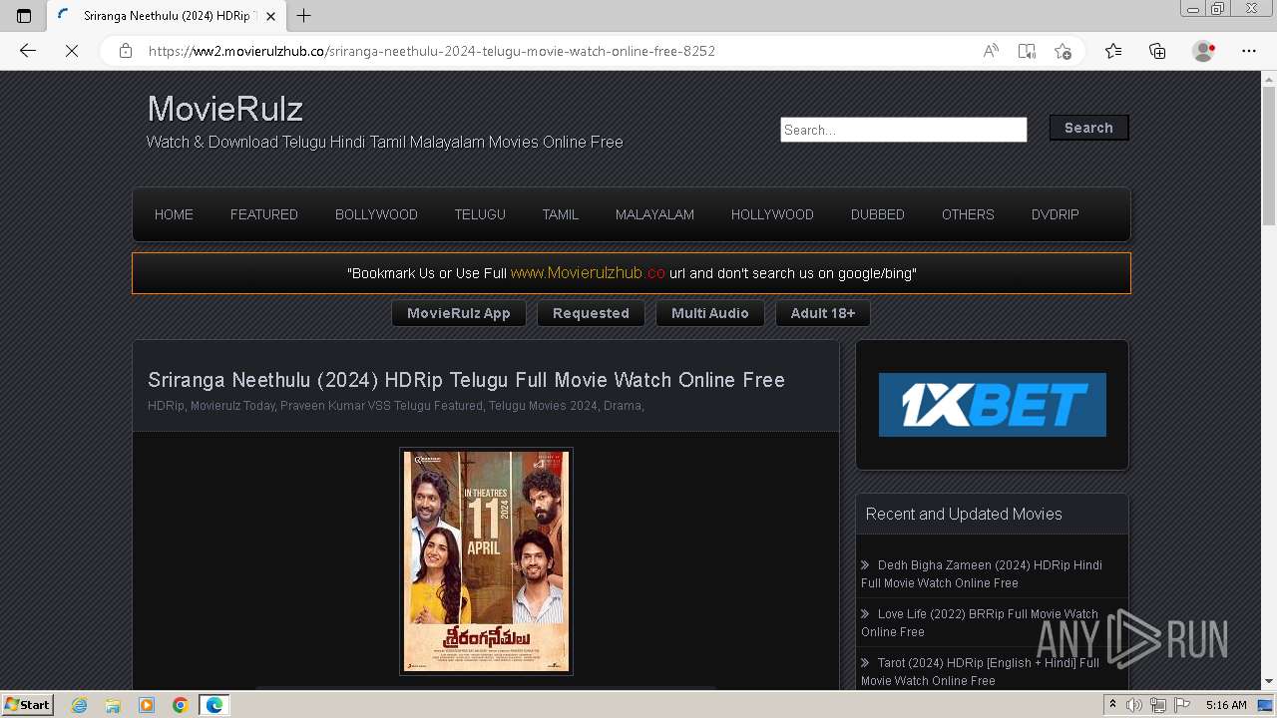
Task: Click MovieRulz site logo title
Action: tap(225, 109)
